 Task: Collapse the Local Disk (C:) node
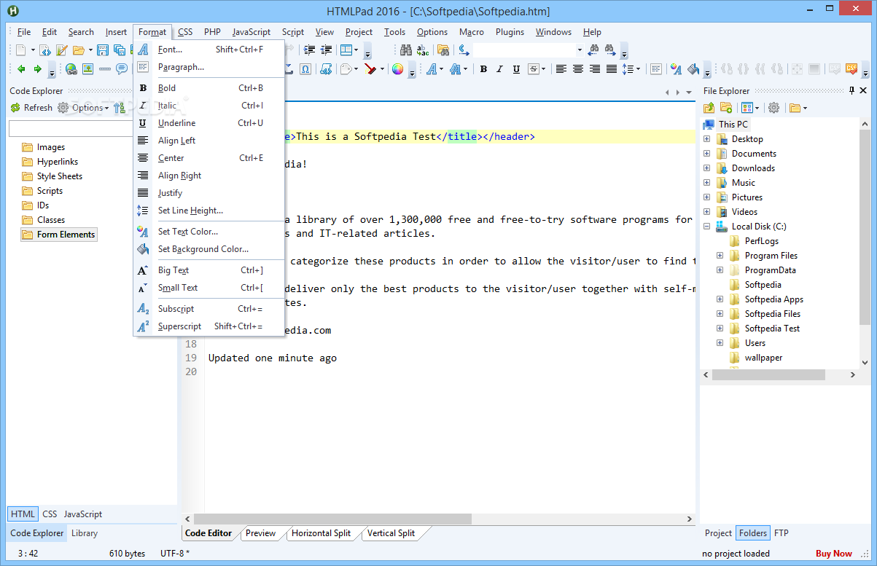click(x=706, y=227)
